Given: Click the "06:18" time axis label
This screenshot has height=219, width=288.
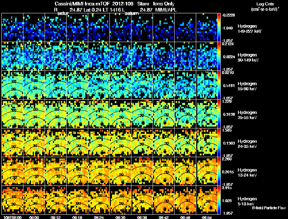Looking at the screenshot, I should tap(77, 217).
